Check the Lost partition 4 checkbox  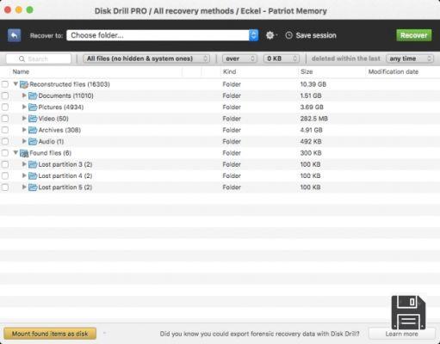point(5,176)
